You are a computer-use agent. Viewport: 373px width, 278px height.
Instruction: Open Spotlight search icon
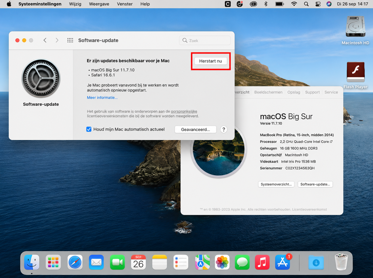[306, 4]
